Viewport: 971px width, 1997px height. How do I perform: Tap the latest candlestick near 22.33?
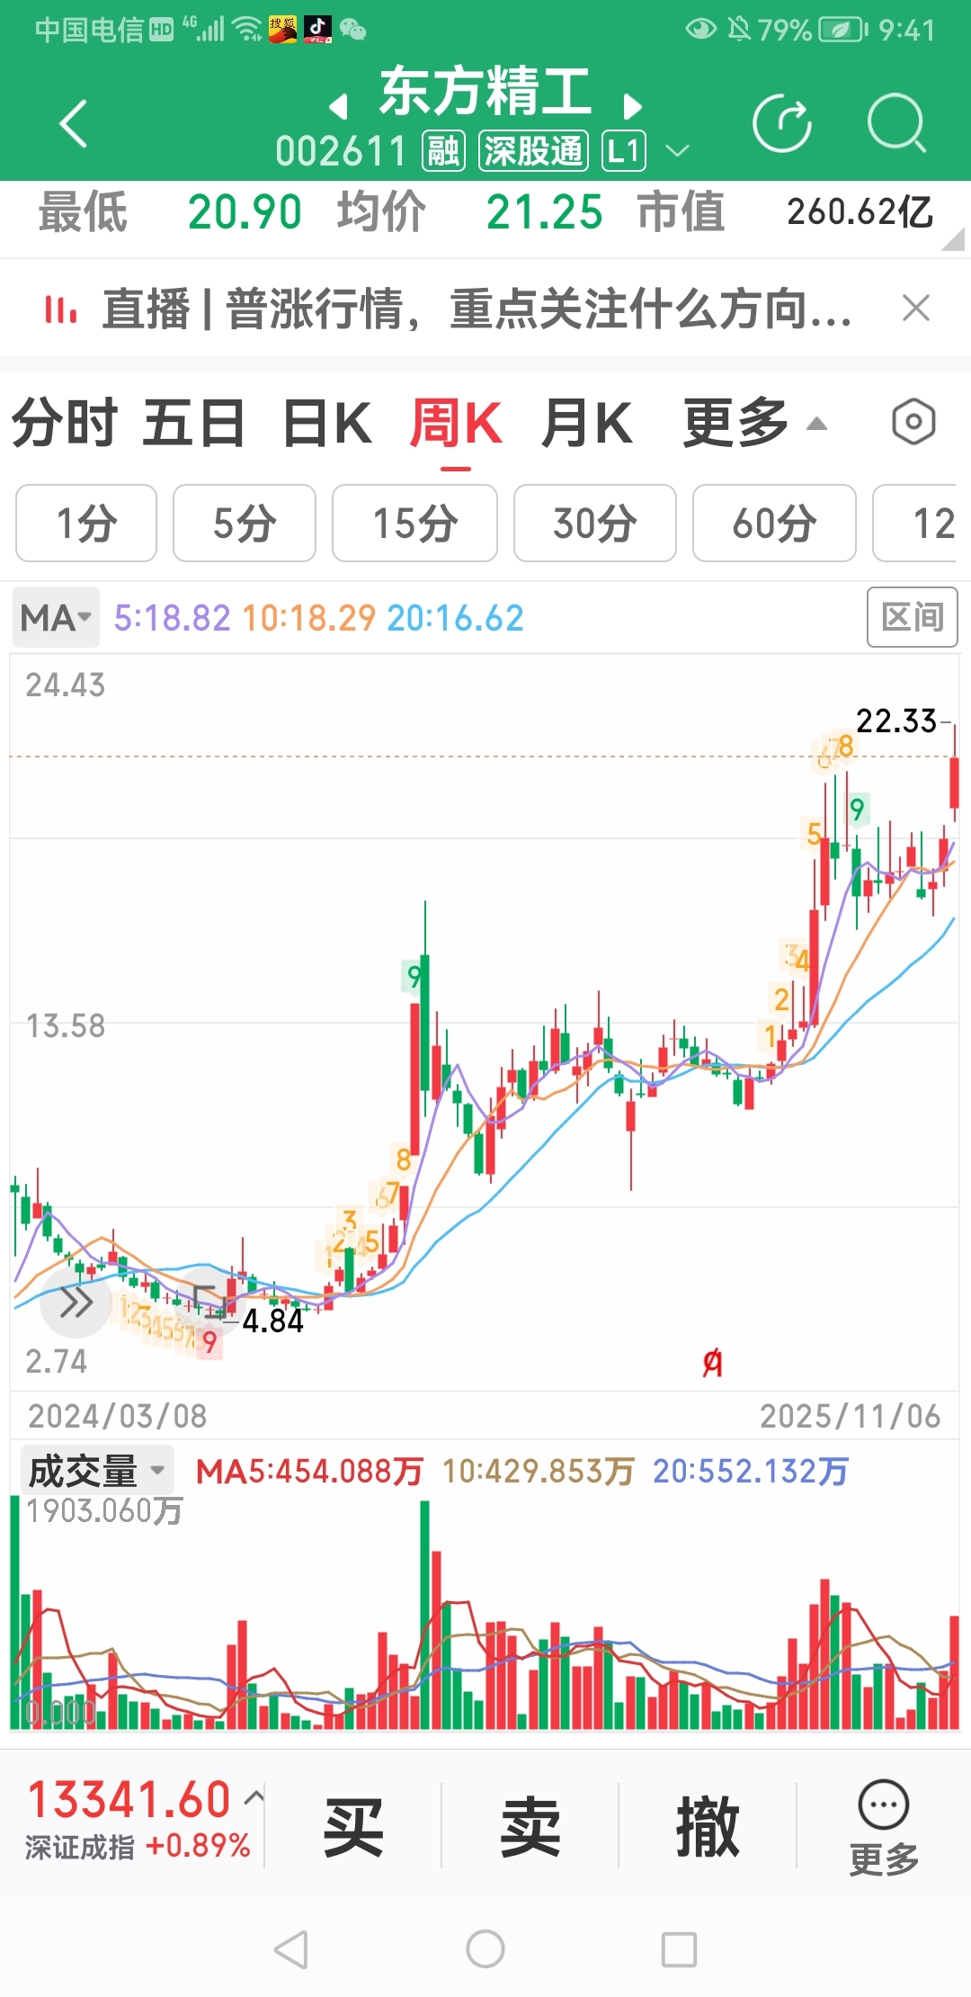click(954, 775)
